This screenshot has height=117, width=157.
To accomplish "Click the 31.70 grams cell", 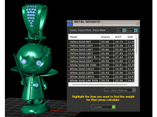I will tap(107, 45).
